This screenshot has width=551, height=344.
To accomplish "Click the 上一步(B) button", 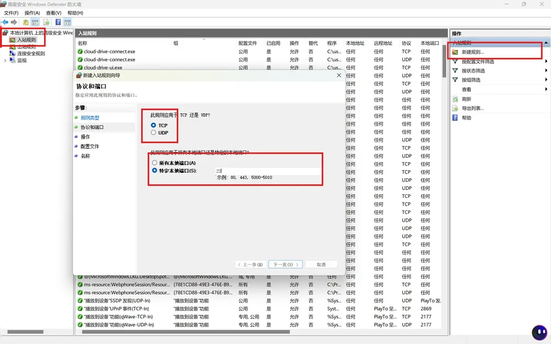I will click(x=250, y=265).
